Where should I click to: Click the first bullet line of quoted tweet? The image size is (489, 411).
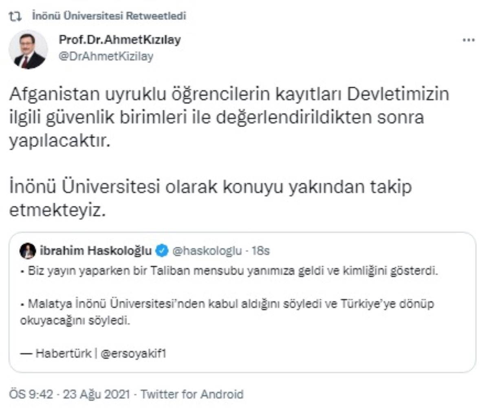pos(228,271)
